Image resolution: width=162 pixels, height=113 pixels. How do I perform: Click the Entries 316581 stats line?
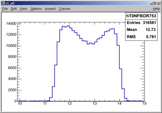(141, 23)
